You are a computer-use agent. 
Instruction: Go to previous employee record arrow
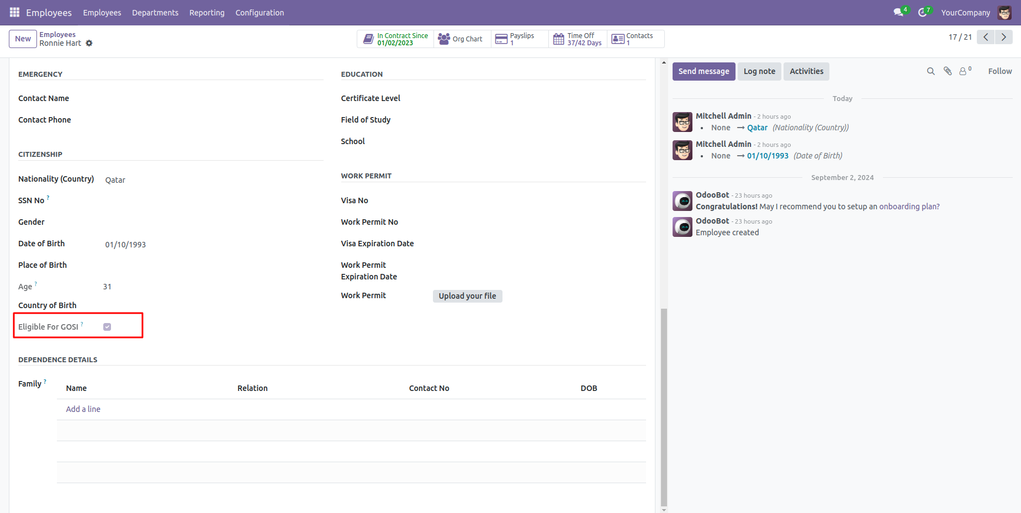(x=986, y=37)
